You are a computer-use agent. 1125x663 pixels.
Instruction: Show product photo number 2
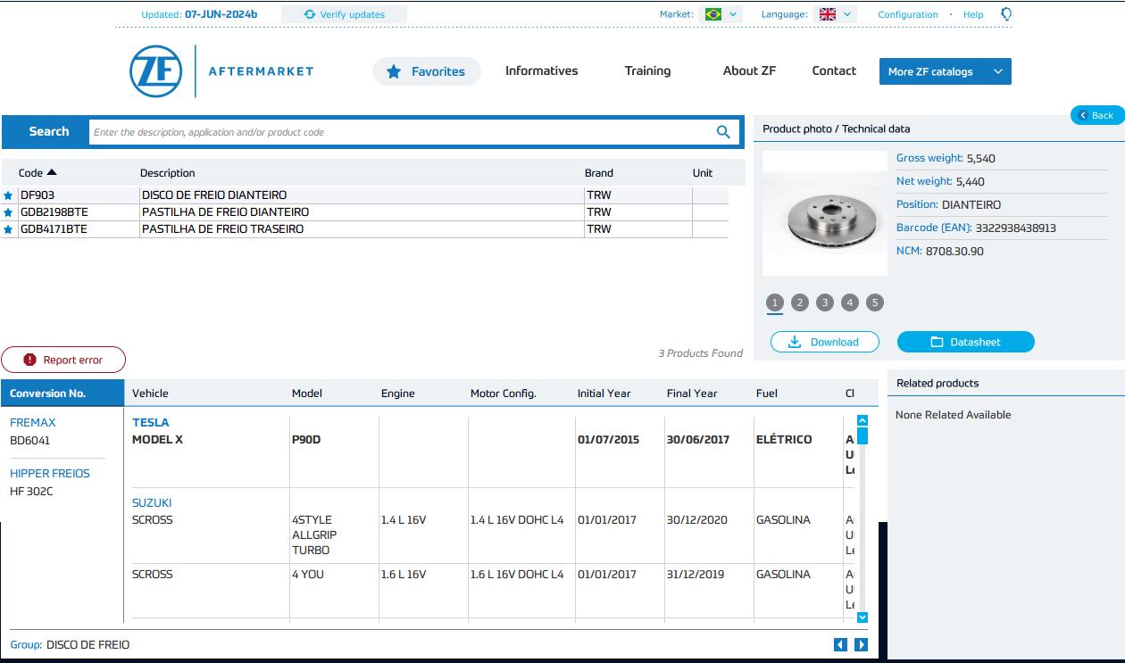pos(800,302)
